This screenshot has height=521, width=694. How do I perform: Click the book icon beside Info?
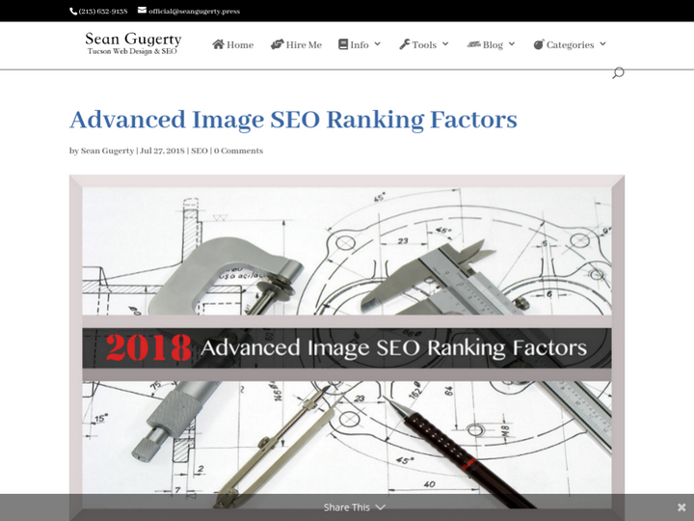343,44
